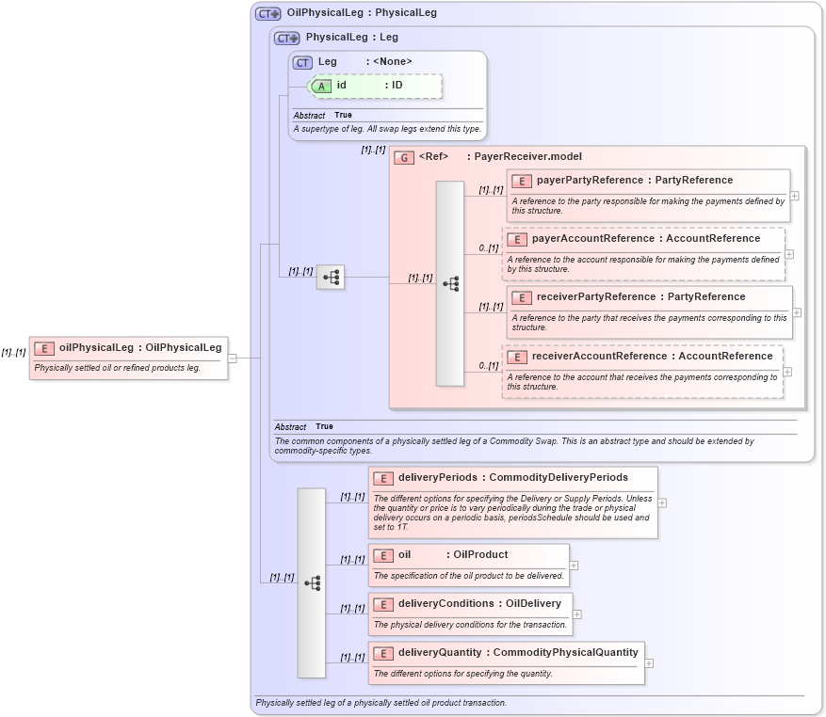Click the CT icon of PhysicalLeg type
This screenshot has width=826, height=717.
tap(286, 38)
